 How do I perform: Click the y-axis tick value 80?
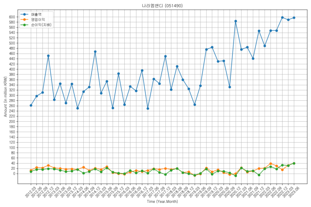(x=13, y=153)
